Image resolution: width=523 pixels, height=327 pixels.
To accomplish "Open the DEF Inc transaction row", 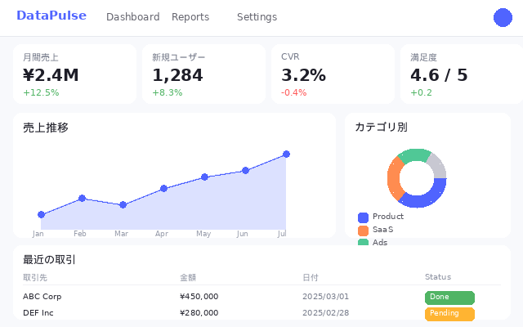I will coord(38,313).
